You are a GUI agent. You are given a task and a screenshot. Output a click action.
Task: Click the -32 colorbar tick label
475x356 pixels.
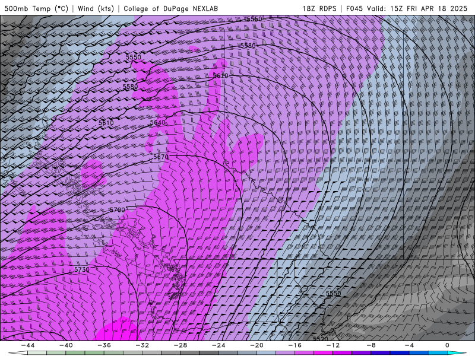click(142, 345)
